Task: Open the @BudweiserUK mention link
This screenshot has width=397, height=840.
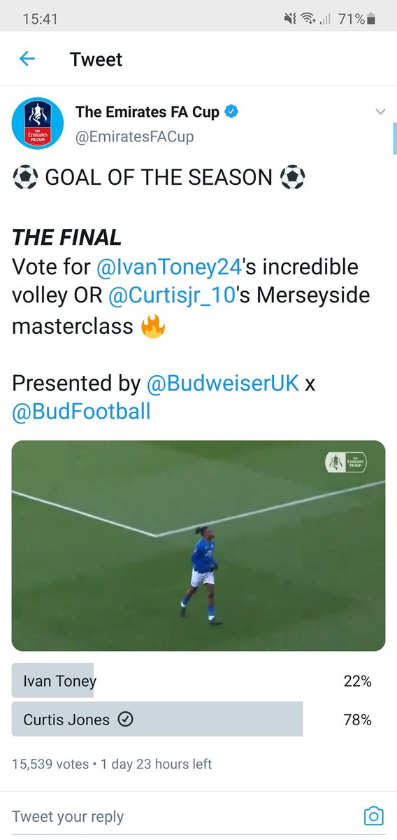Action: [x=222, y=382]
